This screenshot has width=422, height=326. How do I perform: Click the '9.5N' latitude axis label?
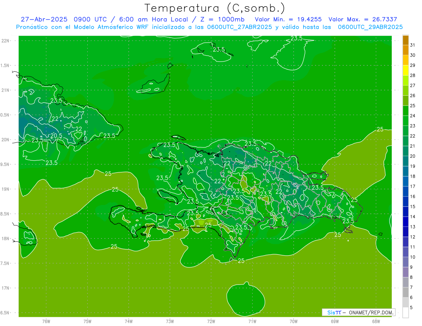pyautogui.click(x=6, y=164)
